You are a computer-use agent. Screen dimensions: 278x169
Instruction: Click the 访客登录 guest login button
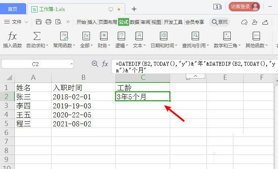[244, 7]
